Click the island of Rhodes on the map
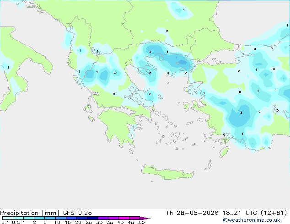 (224, 152)
